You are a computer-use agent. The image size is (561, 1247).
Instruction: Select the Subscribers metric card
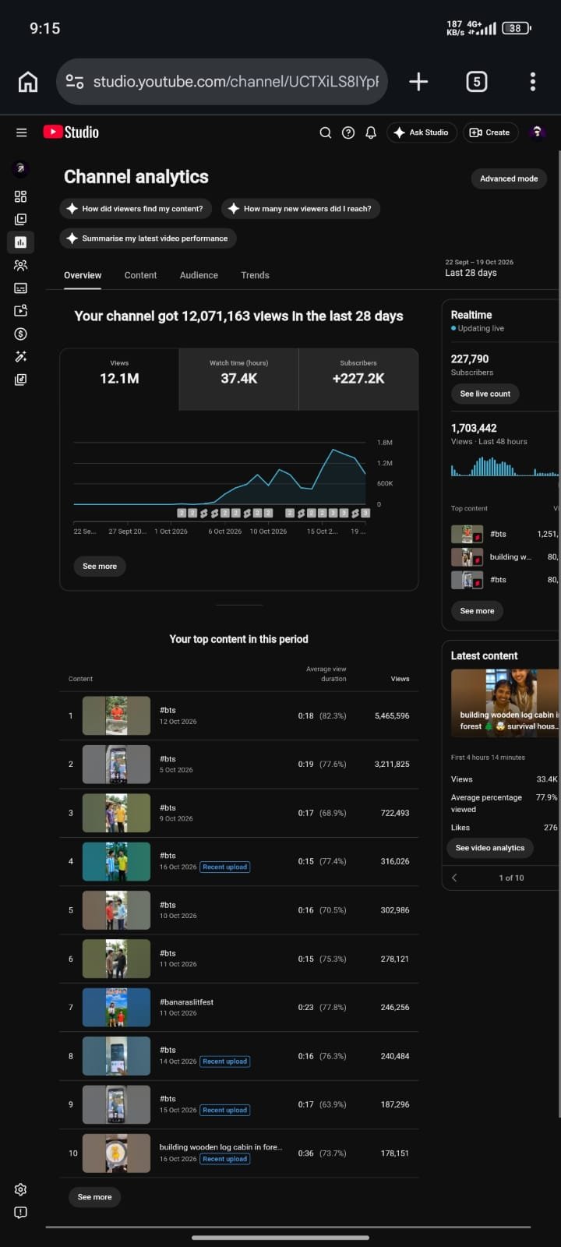tap(358, 379)
